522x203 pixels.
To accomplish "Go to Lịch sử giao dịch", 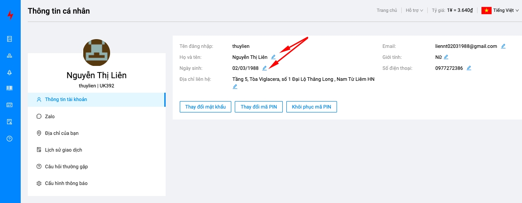I will click(63, 150).
